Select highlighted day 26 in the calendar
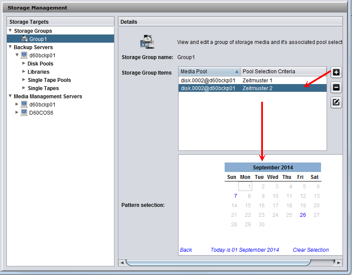 tap(303, 215)
